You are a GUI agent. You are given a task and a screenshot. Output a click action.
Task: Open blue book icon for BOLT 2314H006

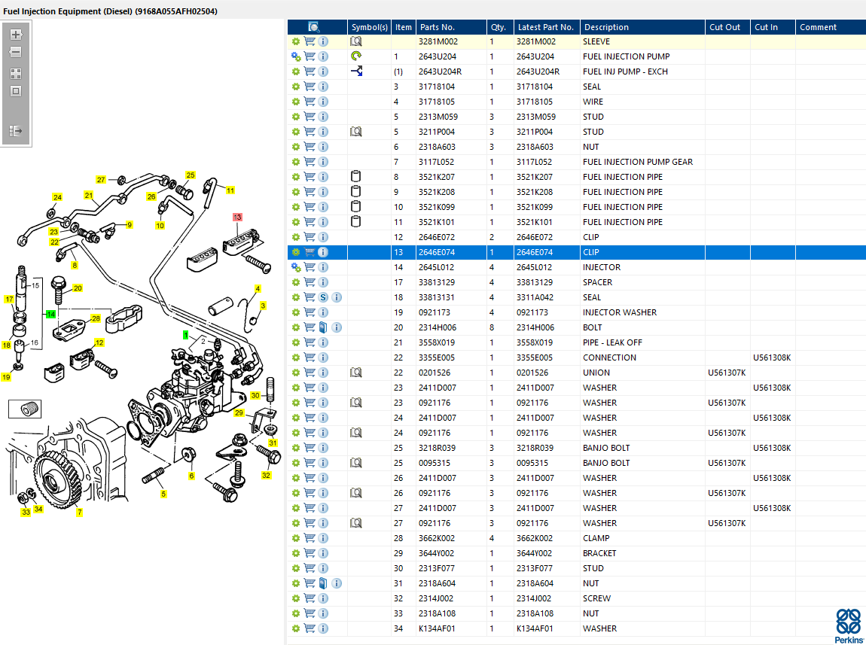[323, 327]
